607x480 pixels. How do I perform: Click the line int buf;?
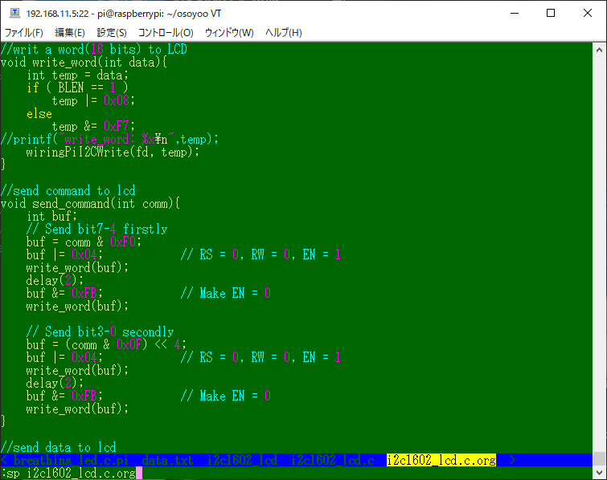tap(52, 217)
